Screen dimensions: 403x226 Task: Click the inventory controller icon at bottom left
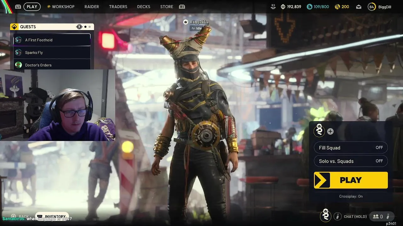pos(40,217)
